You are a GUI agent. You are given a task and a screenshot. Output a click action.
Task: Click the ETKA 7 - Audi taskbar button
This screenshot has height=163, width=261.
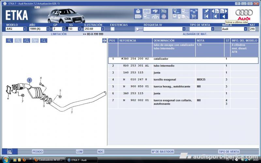tap(81, 160)
